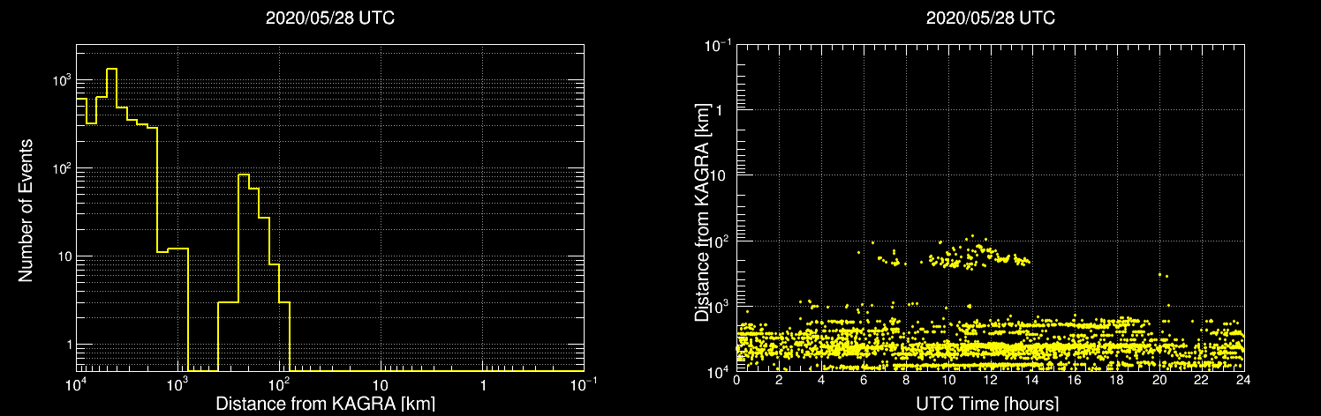Select the "Number of Events" axis label
The width and height of the screenshot is (1321, 416).
(x=26, y=209)
